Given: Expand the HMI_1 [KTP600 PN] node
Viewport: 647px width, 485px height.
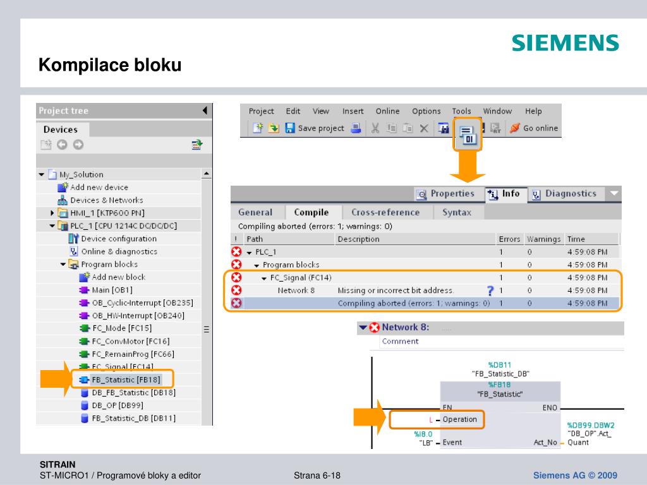Looking at the screenshot, I should click(x=52, y=213).
